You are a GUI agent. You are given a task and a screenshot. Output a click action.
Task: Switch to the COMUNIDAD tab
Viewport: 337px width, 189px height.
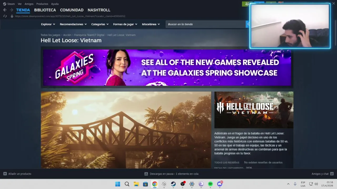pyautogui.click(x=72, y=10)
